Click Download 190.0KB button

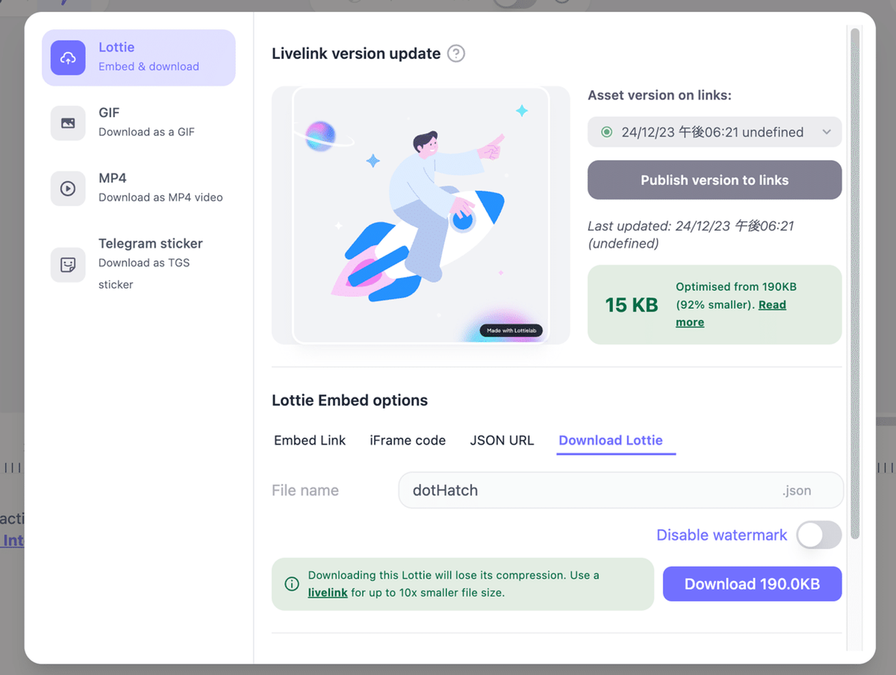click(x=752, y=584)
